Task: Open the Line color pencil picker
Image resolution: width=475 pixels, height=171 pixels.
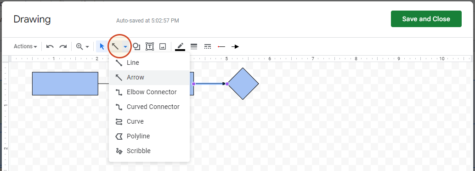Action: coord(180,46)
